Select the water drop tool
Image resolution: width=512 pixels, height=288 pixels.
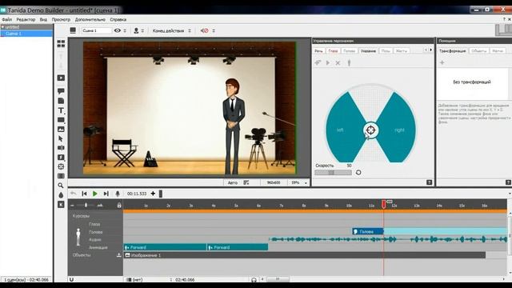click(x=61, y=195)
